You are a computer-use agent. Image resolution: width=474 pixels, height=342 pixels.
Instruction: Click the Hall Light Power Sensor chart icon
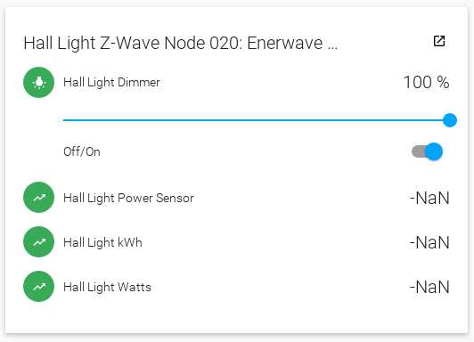point(38,198)
